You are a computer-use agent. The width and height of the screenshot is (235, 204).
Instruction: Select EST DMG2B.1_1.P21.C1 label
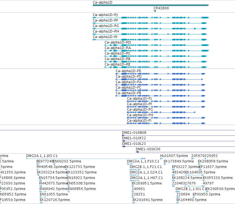pyautogui.click(x=146, y=167)
